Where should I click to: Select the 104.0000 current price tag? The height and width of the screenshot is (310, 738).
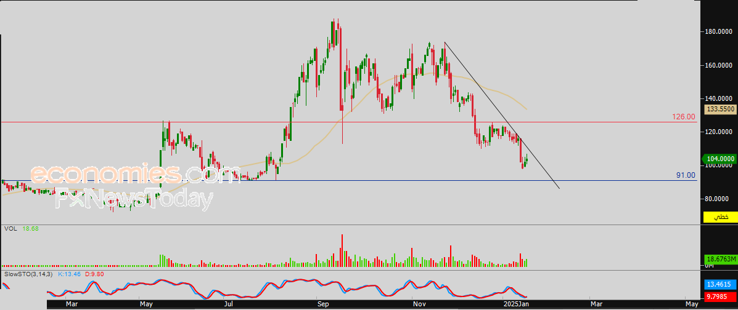click(x=720, y=159)
